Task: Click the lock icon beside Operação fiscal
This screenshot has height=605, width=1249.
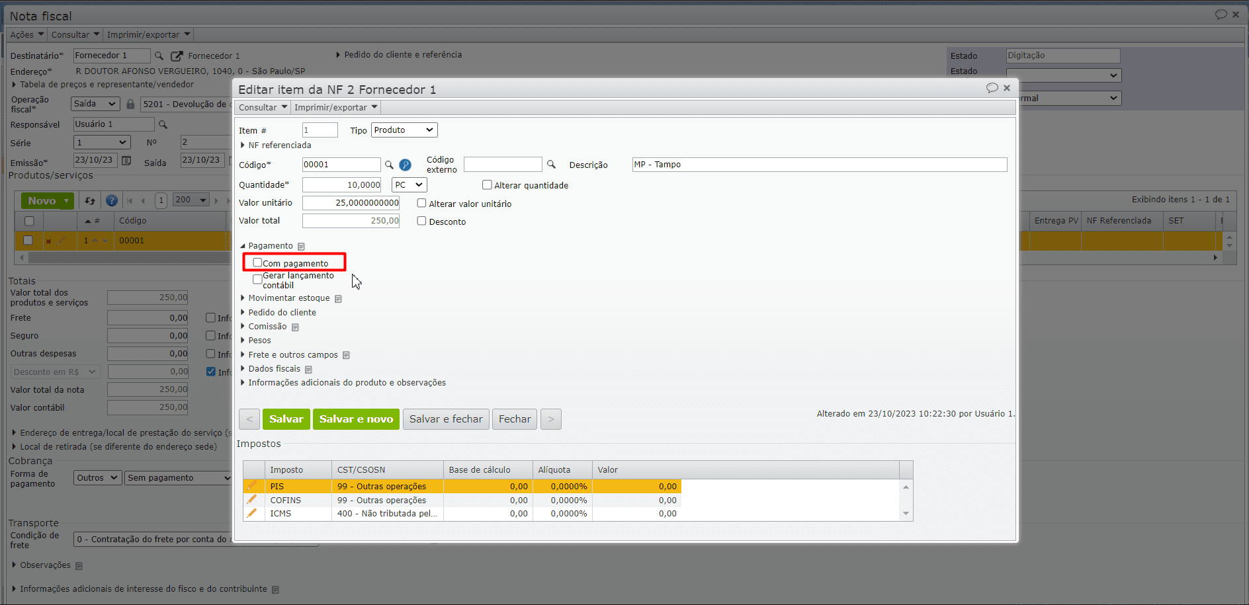Action: [x=130, y=104]
